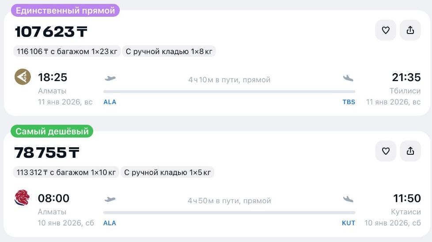Viewport: 432px width, 242px height.
Task: Add the 107 623 ₸ flight to favorites
Action: 386,30
